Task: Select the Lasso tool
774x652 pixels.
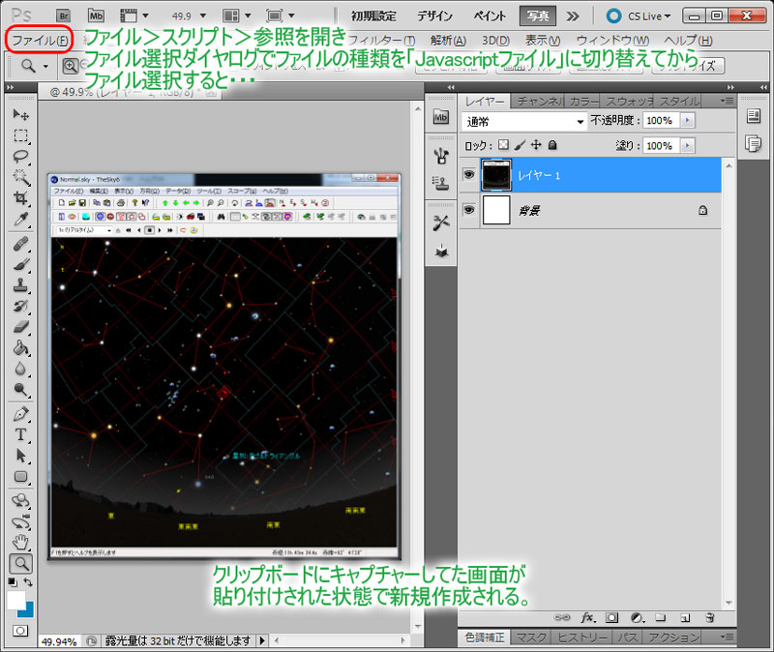Action: (x=20, y=157)
